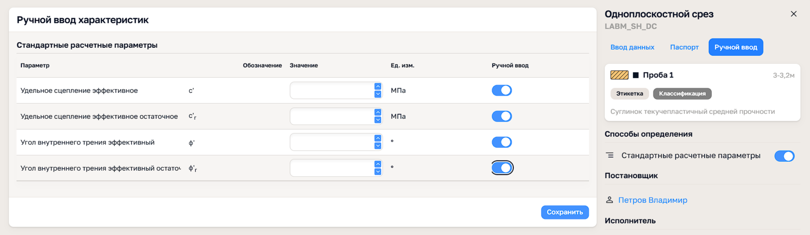Open the Петров Владимир link
The height and width of the screenshot is (235, 810).
tap(653, 200)
